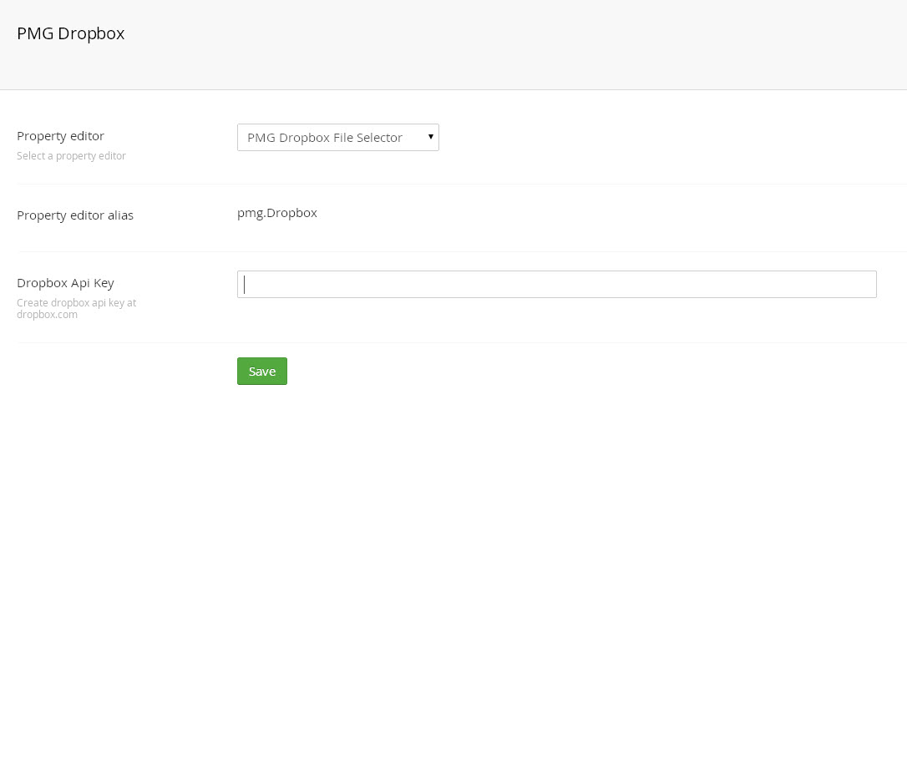Focus the Dropbox Api Key input field

pyautogui.click(x=556, y=284)
